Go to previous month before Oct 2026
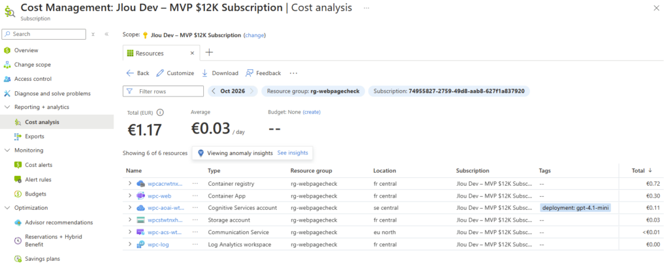 coord(214,91)
